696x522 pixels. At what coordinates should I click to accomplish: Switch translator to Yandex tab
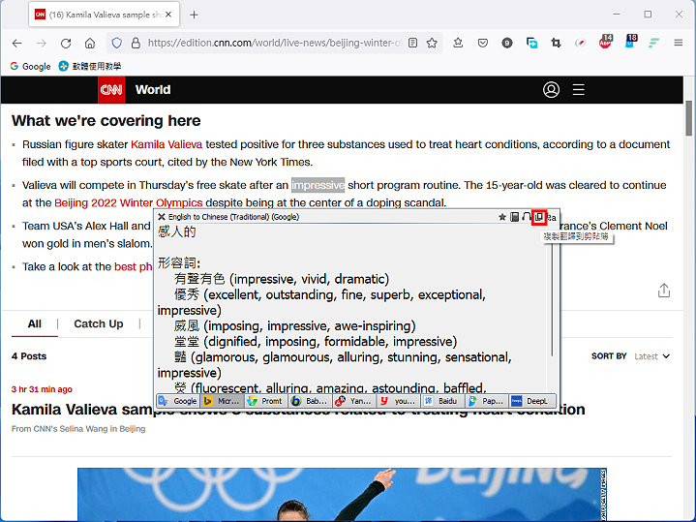click(354, 401)
